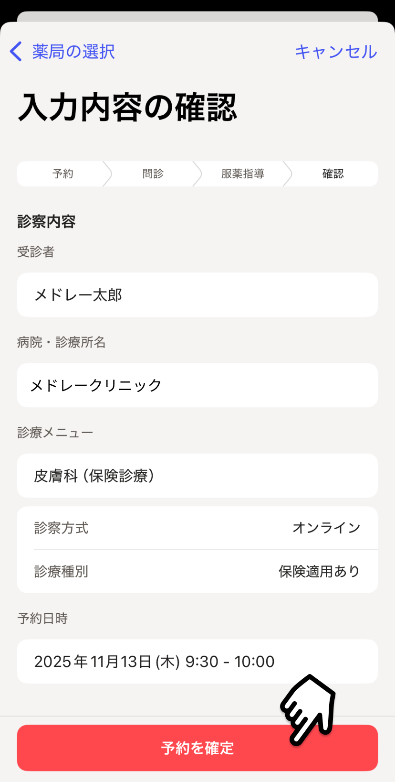Tap the 診察内容 section heading
395x782 pixels.
tap(46, 222)
